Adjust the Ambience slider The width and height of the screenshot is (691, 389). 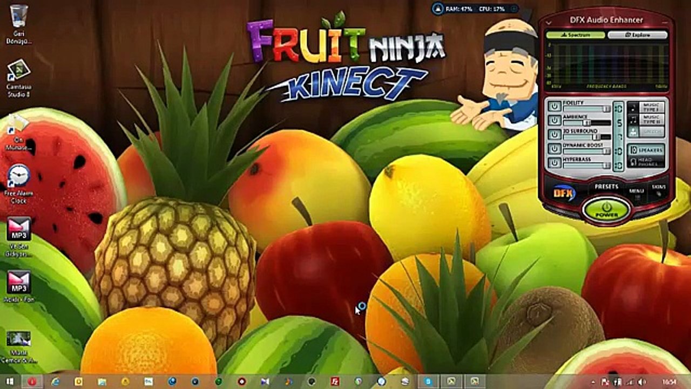pos(587,123)
